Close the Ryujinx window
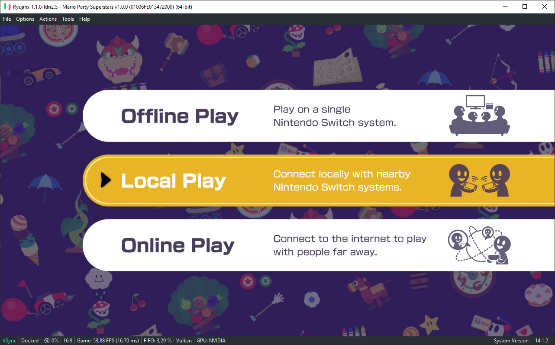Viewport: 555px width, 345px height. 545,6
